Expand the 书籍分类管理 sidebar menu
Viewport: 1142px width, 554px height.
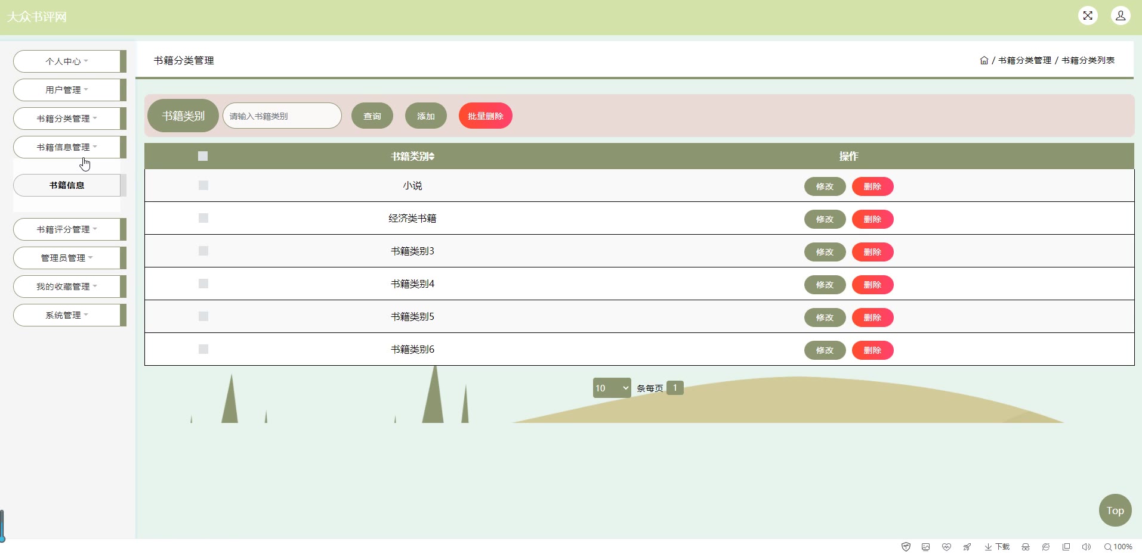[x=67, y=119]
